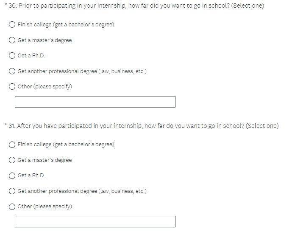Image resolution: width=292 pixels, height=235 pixels.
Task: Select 'Get a Ph.D.' radio in question 31
Action: (13, 176)
